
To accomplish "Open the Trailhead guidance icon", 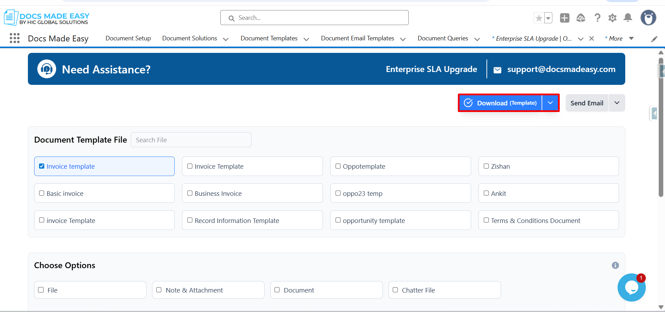I will 581,18.
